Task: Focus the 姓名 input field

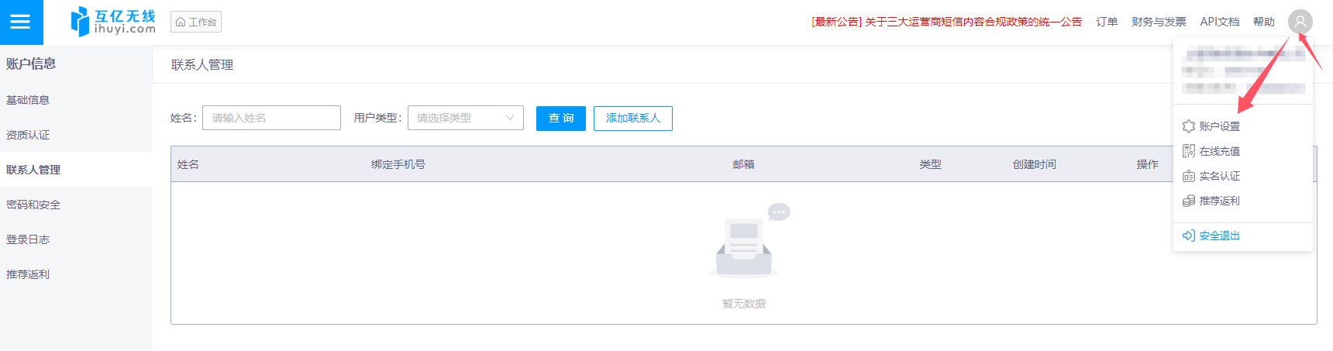Action: 271,118
